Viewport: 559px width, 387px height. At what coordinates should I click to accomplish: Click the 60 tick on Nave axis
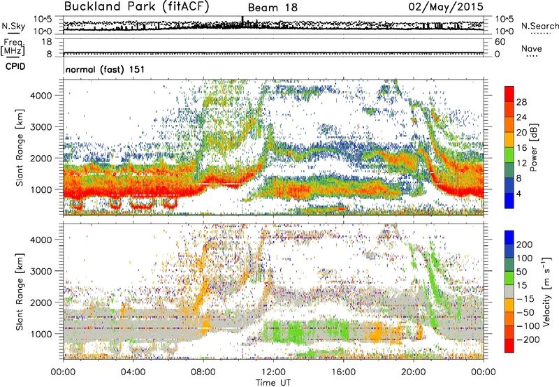[x=500, y=42]
